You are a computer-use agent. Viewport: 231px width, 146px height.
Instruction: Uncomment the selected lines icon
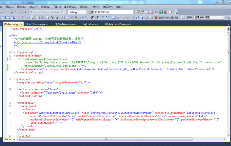(x=108, y=17)
